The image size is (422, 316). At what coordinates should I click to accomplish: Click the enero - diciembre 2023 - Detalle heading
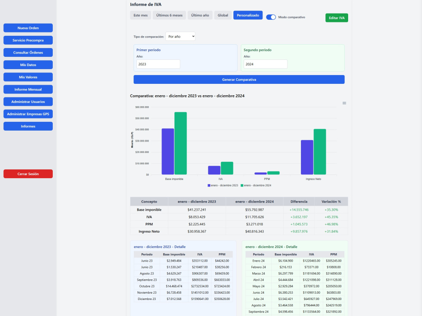(x=160, y=247)
